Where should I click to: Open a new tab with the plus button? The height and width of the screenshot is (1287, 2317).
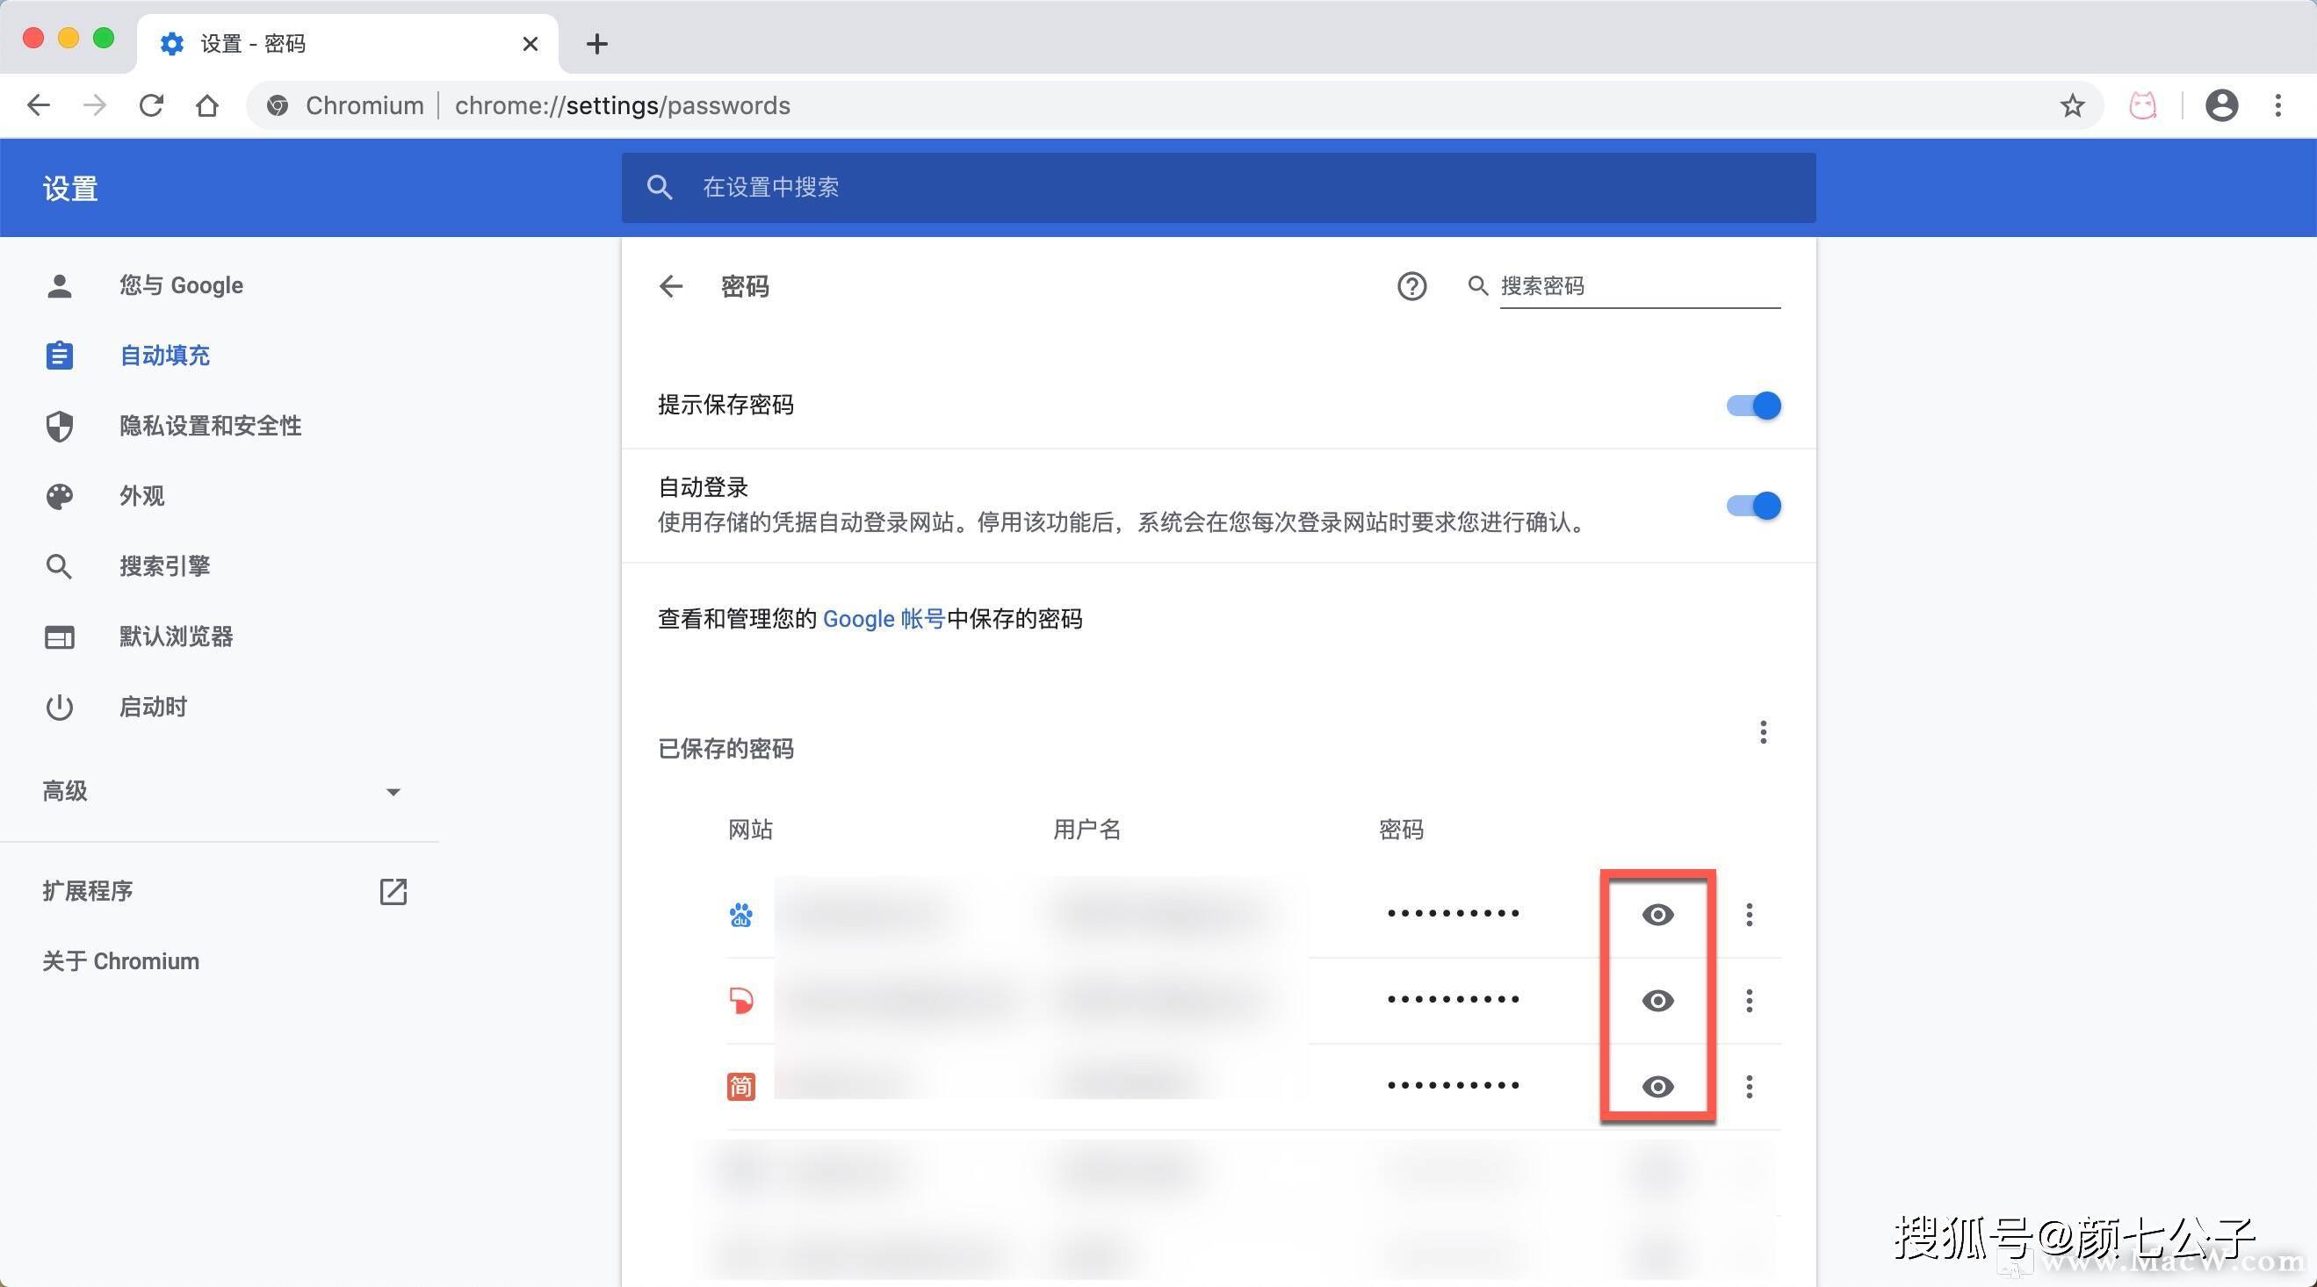pyautogui.click(x=596, y=43)
